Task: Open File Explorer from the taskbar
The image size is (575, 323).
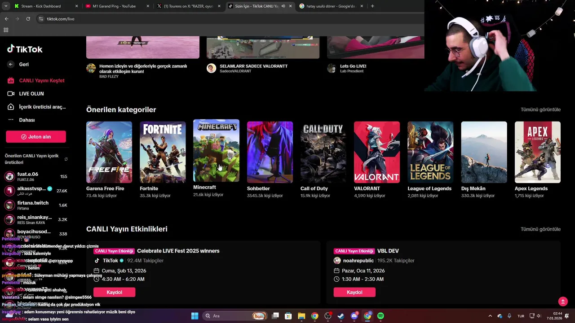Action: coord(301,316)
